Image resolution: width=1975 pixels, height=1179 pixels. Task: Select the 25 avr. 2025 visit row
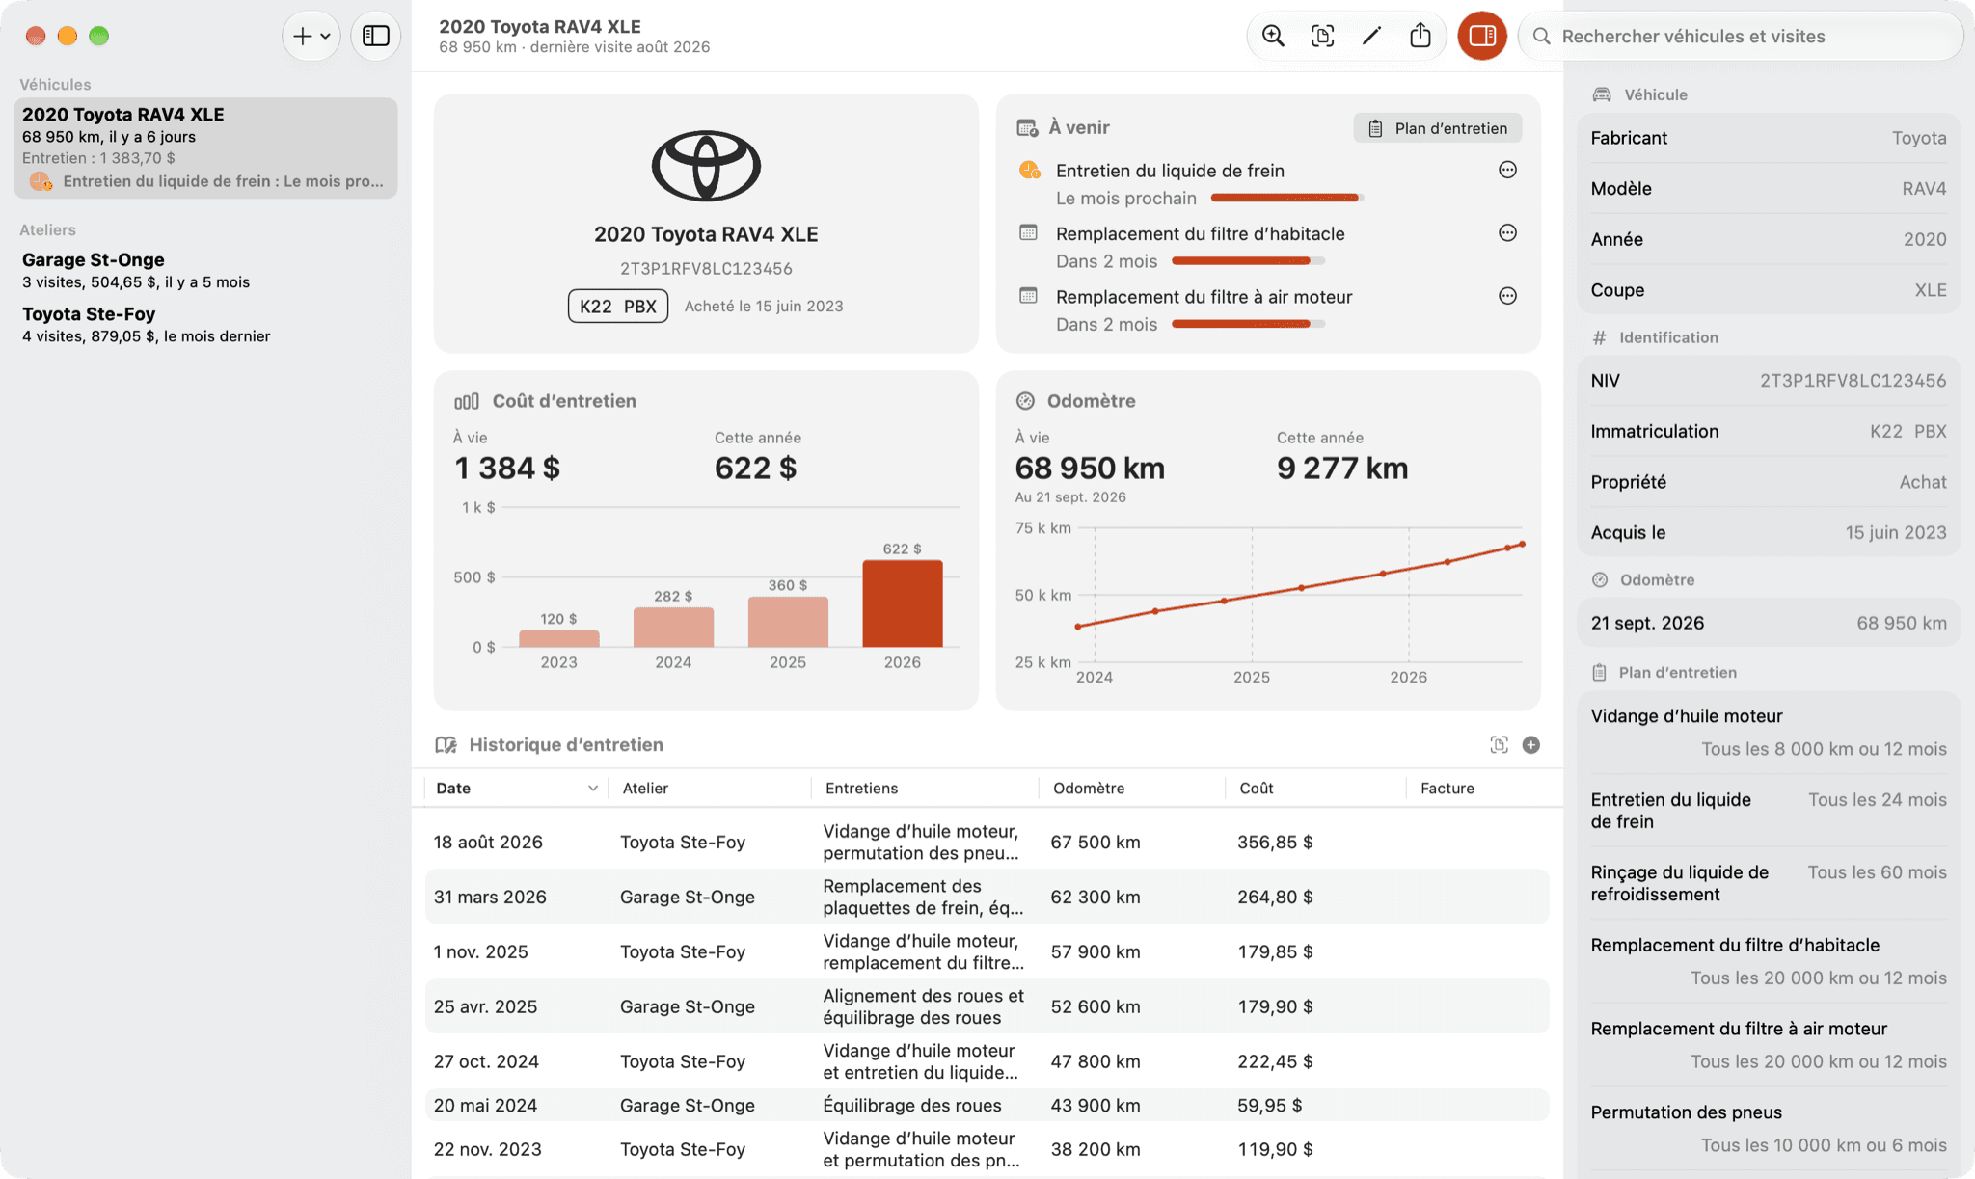coord(987,1006)
